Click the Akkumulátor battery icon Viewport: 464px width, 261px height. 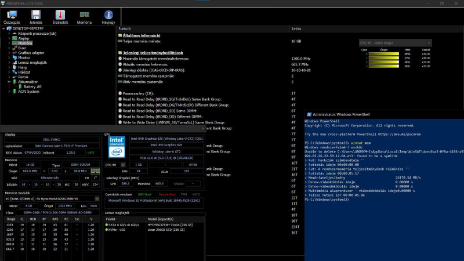(14, 82)
